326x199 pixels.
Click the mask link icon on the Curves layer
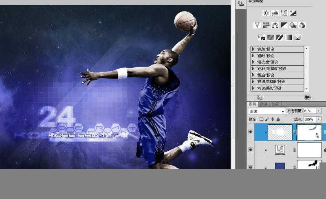(x=294, y=150)
